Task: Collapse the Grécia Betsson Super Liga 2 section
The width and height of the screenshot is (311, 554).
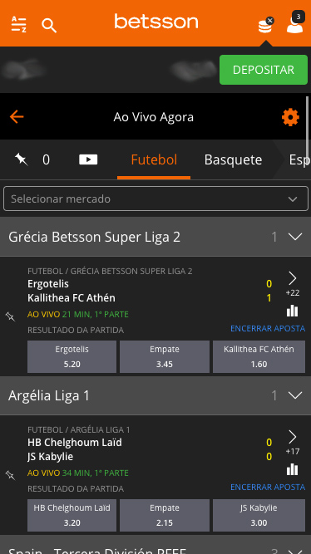Action: click(x=294, y=237)
